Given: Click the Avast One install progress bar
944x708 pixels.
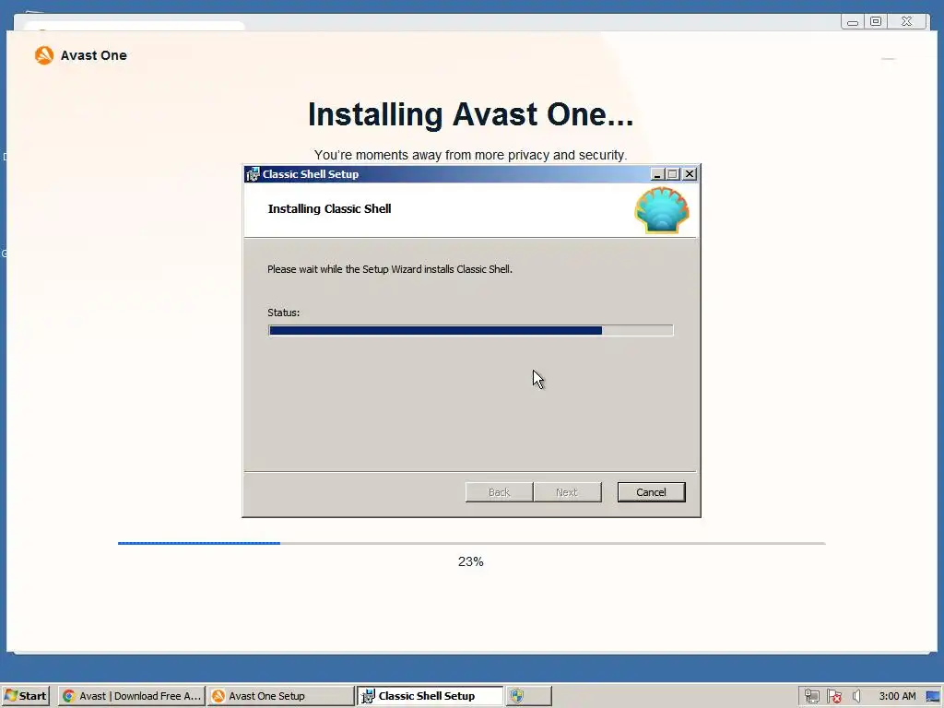Looking at the screenshot, I should pos(471,543).
